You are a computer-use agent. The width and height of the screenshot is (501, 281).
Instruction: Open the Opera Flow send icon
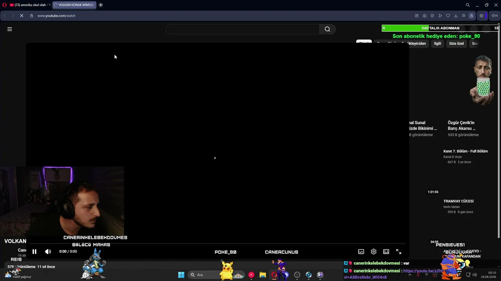click(x=440, y=16)
